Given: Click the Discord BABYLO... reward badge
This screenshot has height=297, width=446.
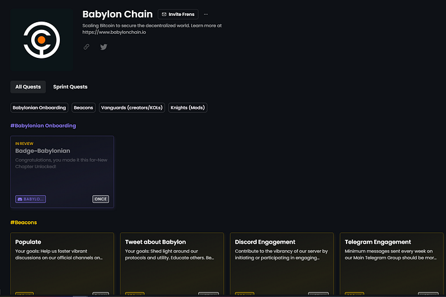Looking at the screenshot, I should pyautogui.click(x=31, y=199).
